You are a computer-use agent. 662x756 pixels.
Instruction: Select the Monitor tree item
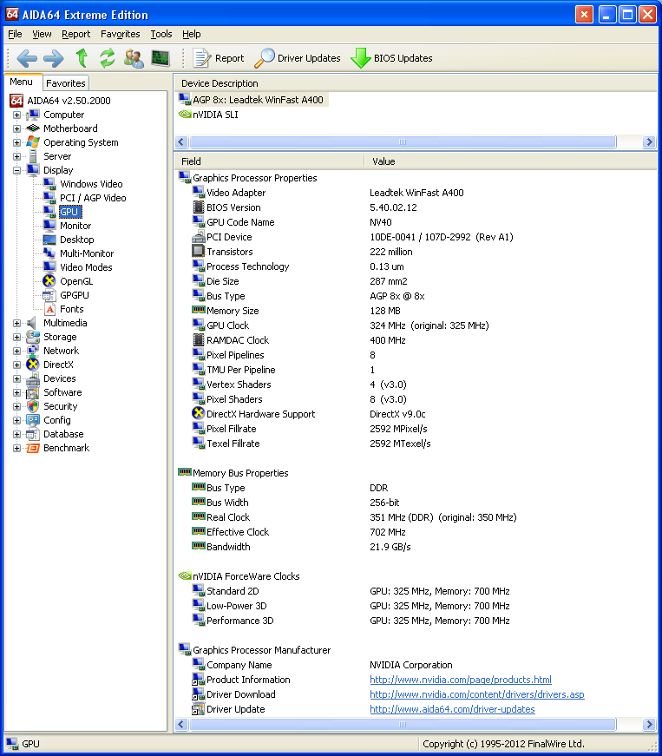click(x=75, y=226)
